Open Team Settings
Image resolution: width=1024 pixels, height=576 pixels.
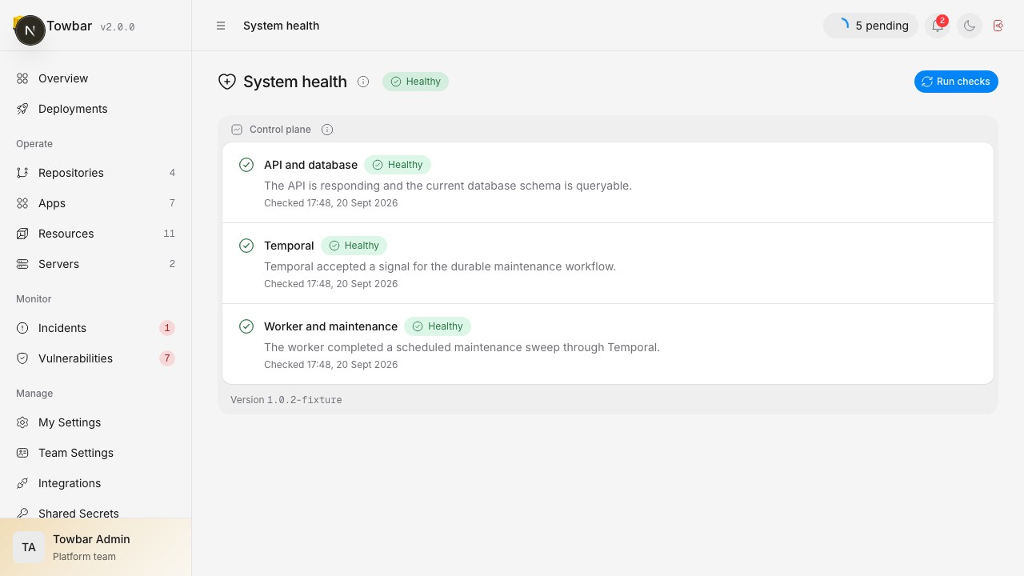point(95,453)
